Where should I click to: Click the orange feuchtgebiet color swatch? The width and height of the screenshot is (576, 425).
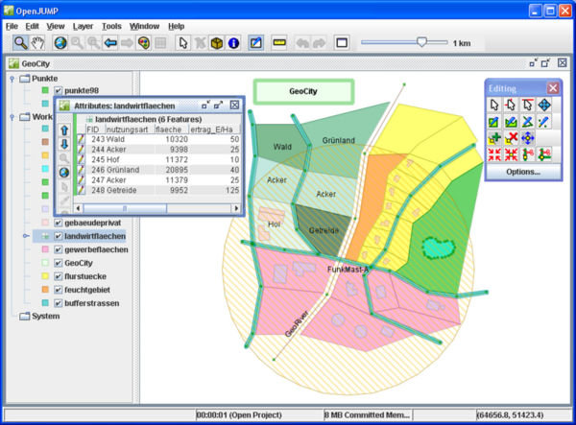click(45, 290)
